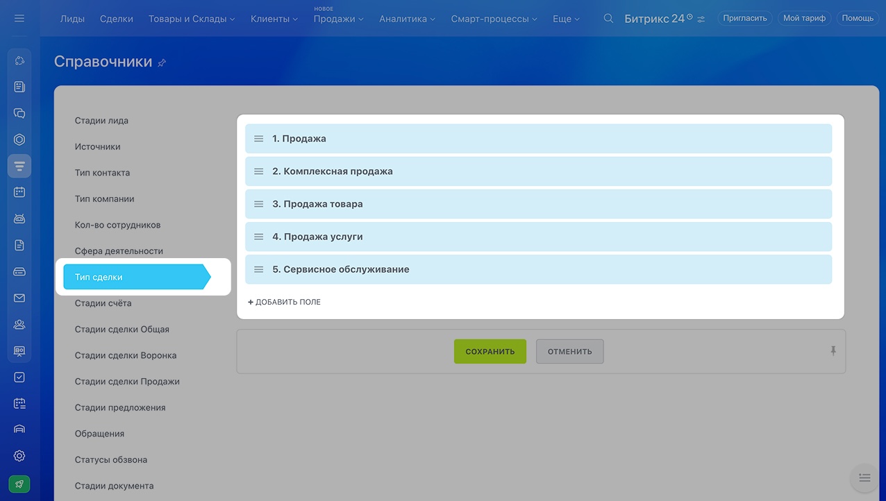Click the Добавить поле link
The height and width of the screenshot is (501, 886).
[285, 302]
